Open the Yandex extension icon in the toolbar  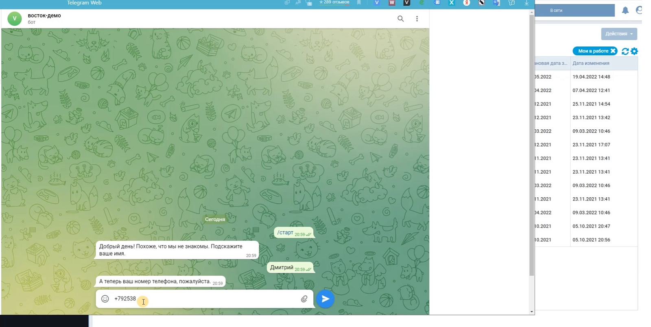click(467, 3)
